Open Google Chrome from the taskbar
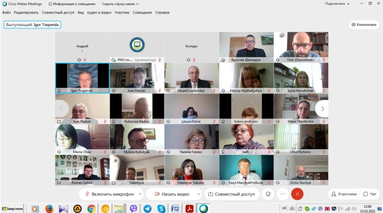 tap(91, 209)
